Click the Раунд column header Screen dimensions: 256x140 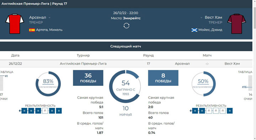click(148, 56)
